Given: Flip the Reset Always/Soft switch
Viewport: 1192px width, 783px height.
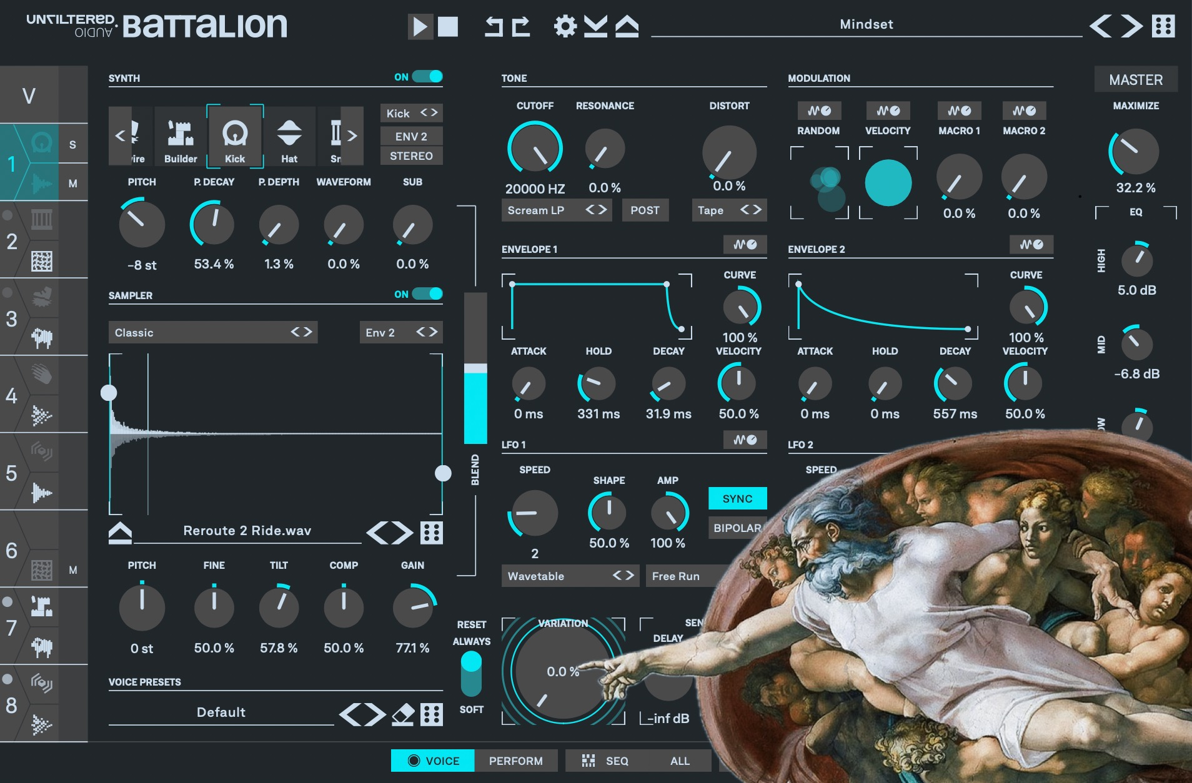Looking at the screenshot, I should click(471, 674).
